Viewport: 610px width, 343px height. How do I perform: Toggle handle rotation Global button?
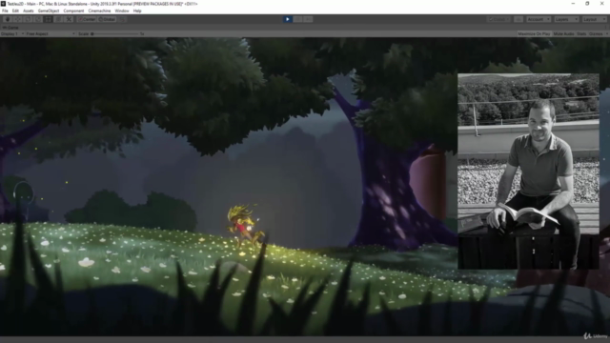(x=107, y=19)
